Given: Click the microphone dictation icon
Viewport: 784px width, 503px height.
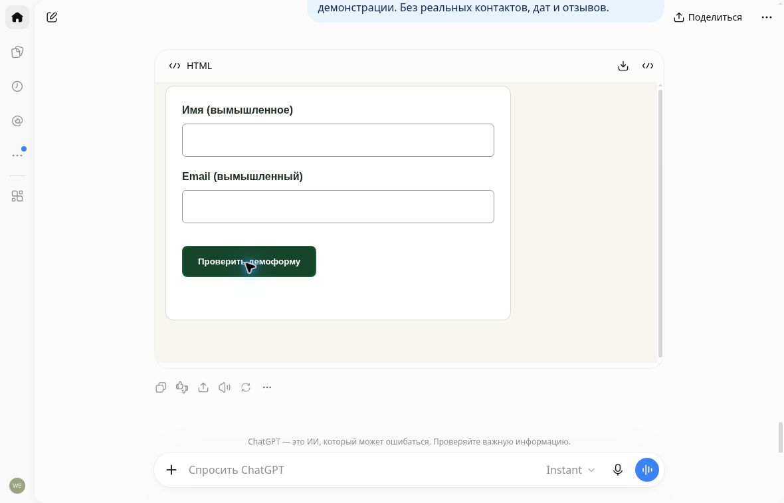Looking at the screenshot, I should tap(618, 470).
